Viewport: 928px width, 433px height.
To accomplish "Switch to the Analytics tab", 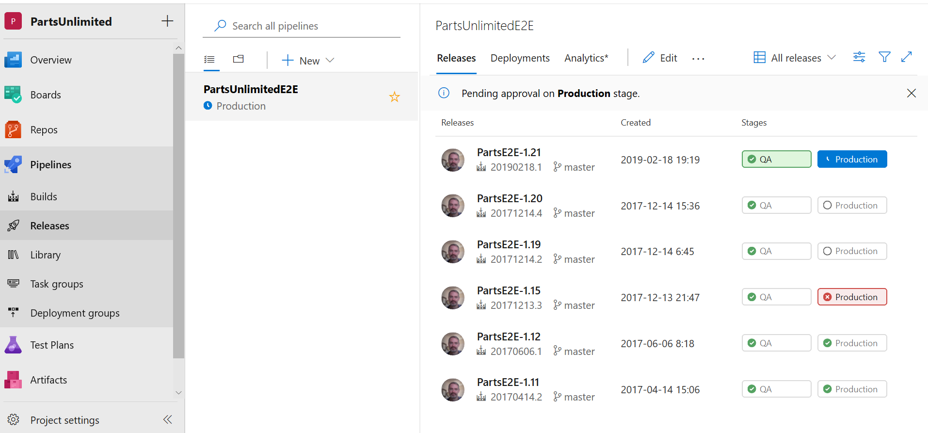I will [586, 58].
